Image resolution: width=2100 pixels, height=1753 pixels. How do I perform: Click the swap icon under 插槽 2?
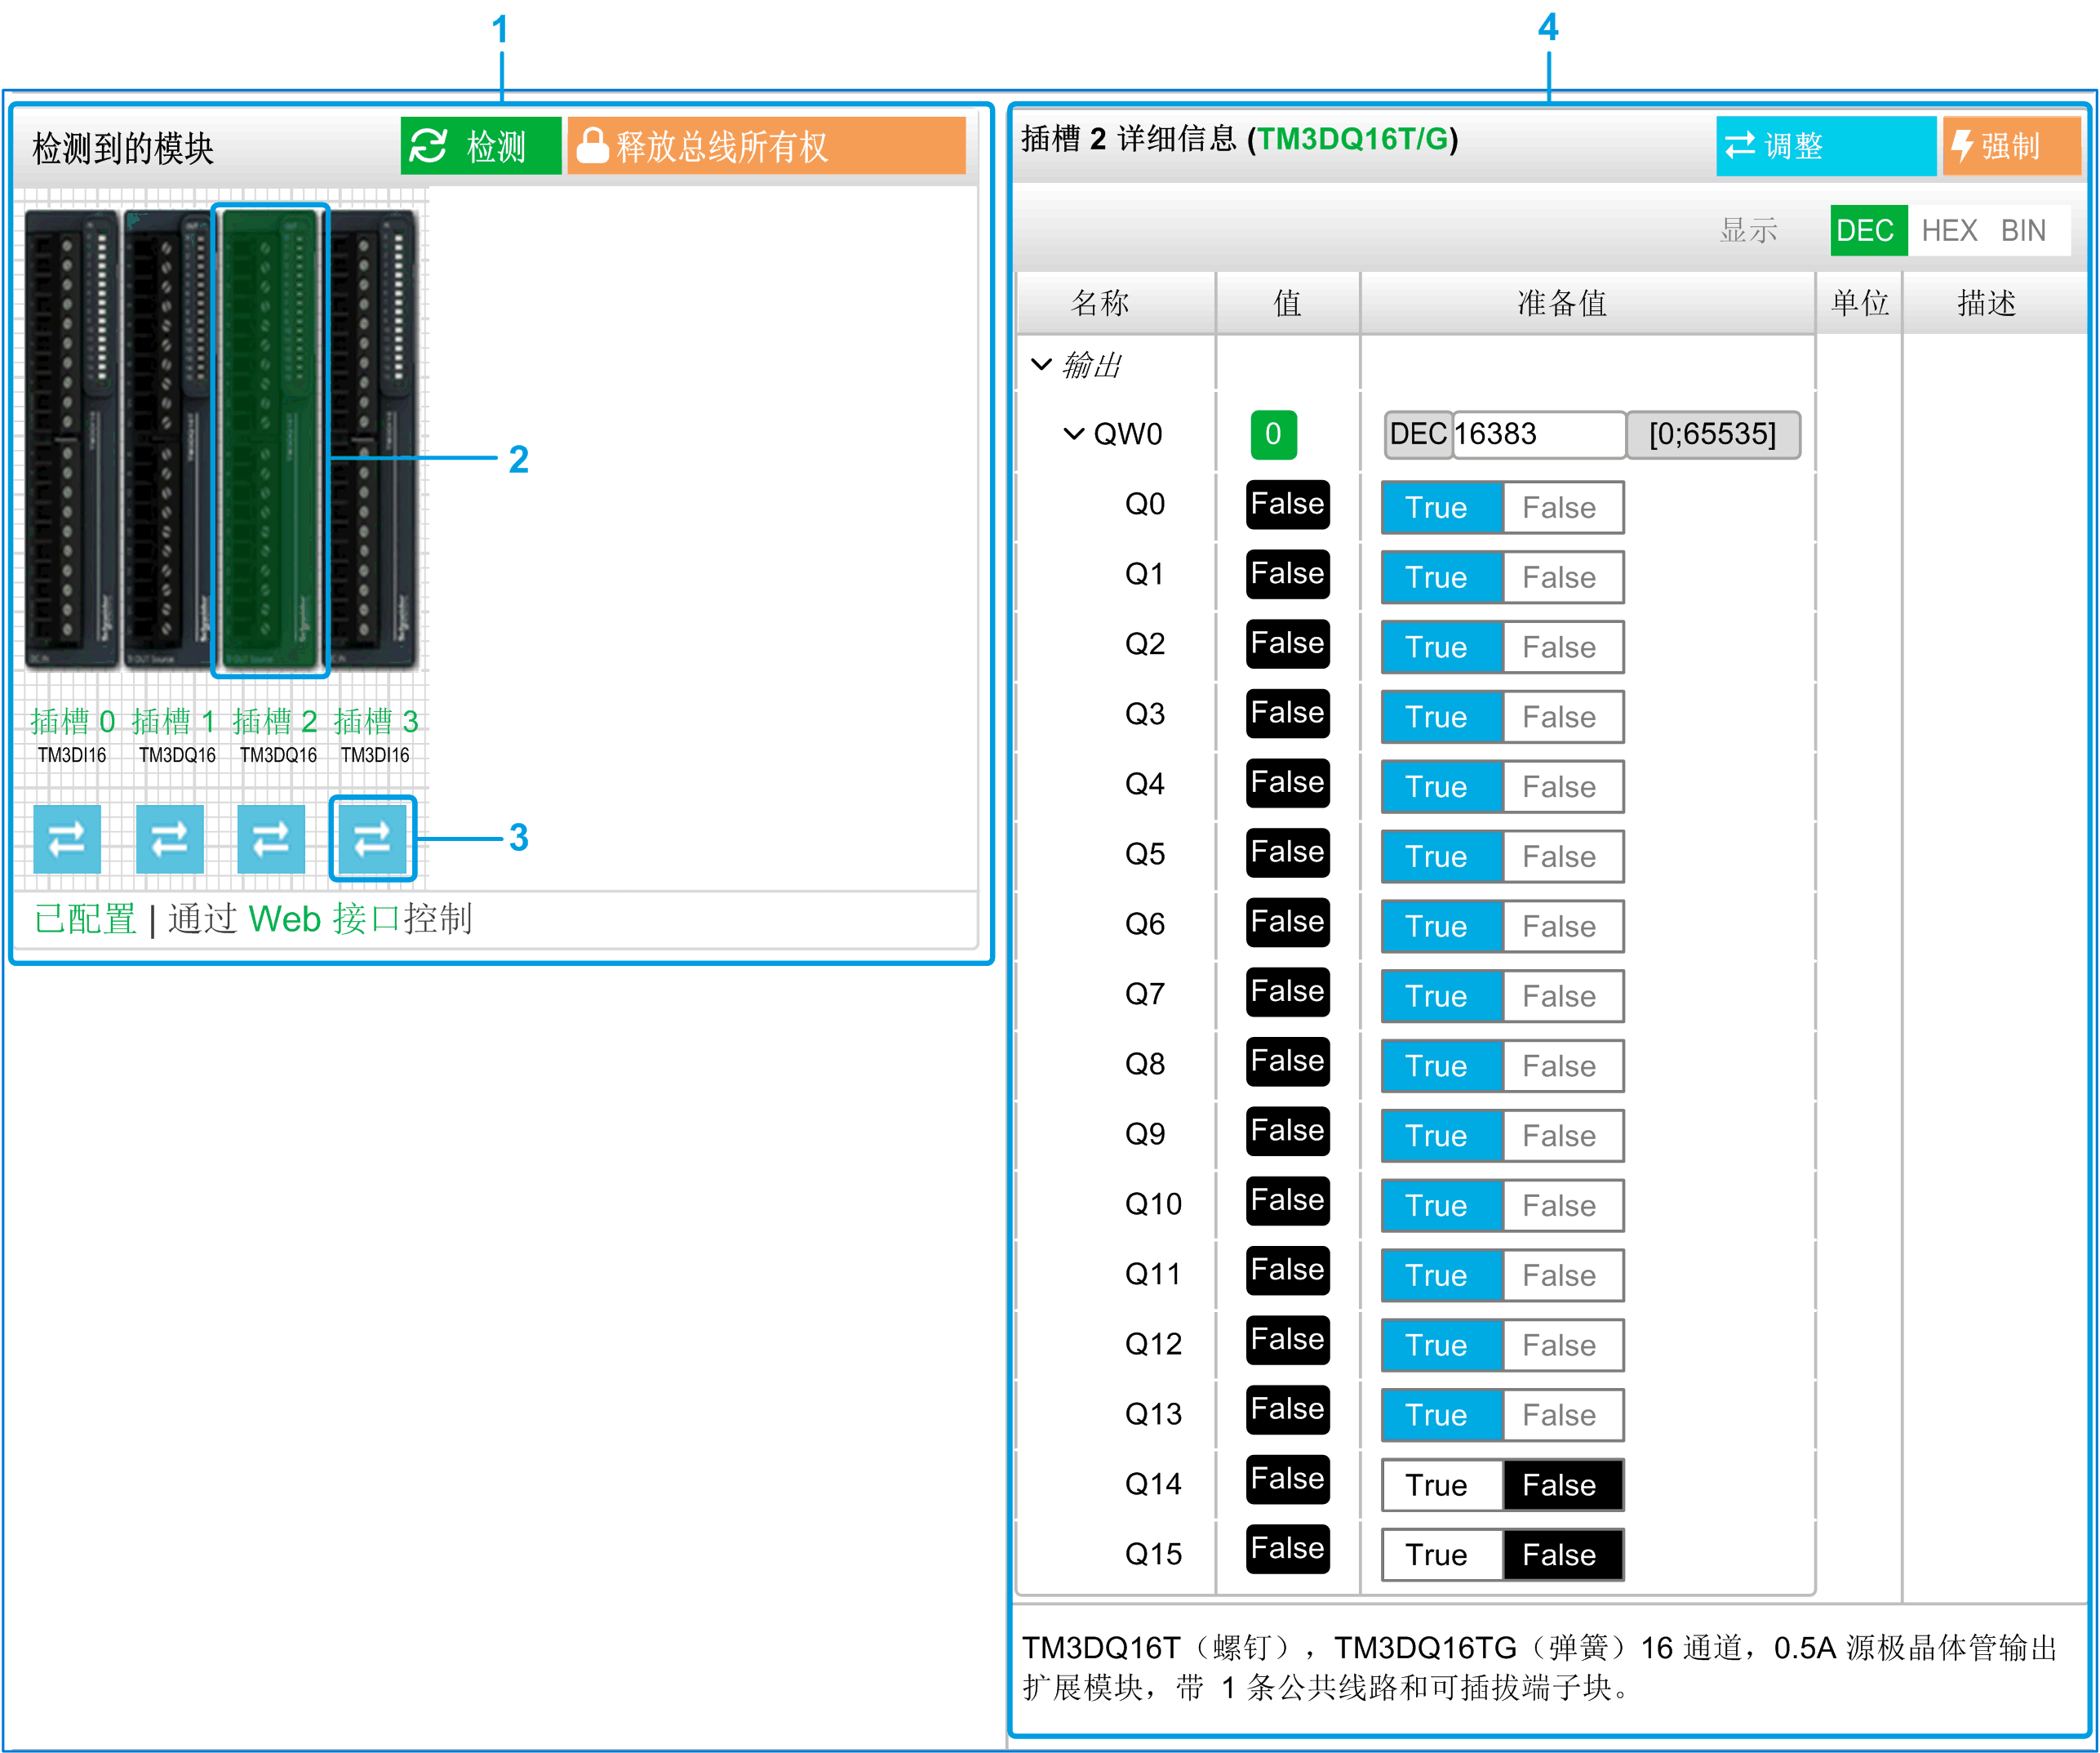click(x=270, y=839)
